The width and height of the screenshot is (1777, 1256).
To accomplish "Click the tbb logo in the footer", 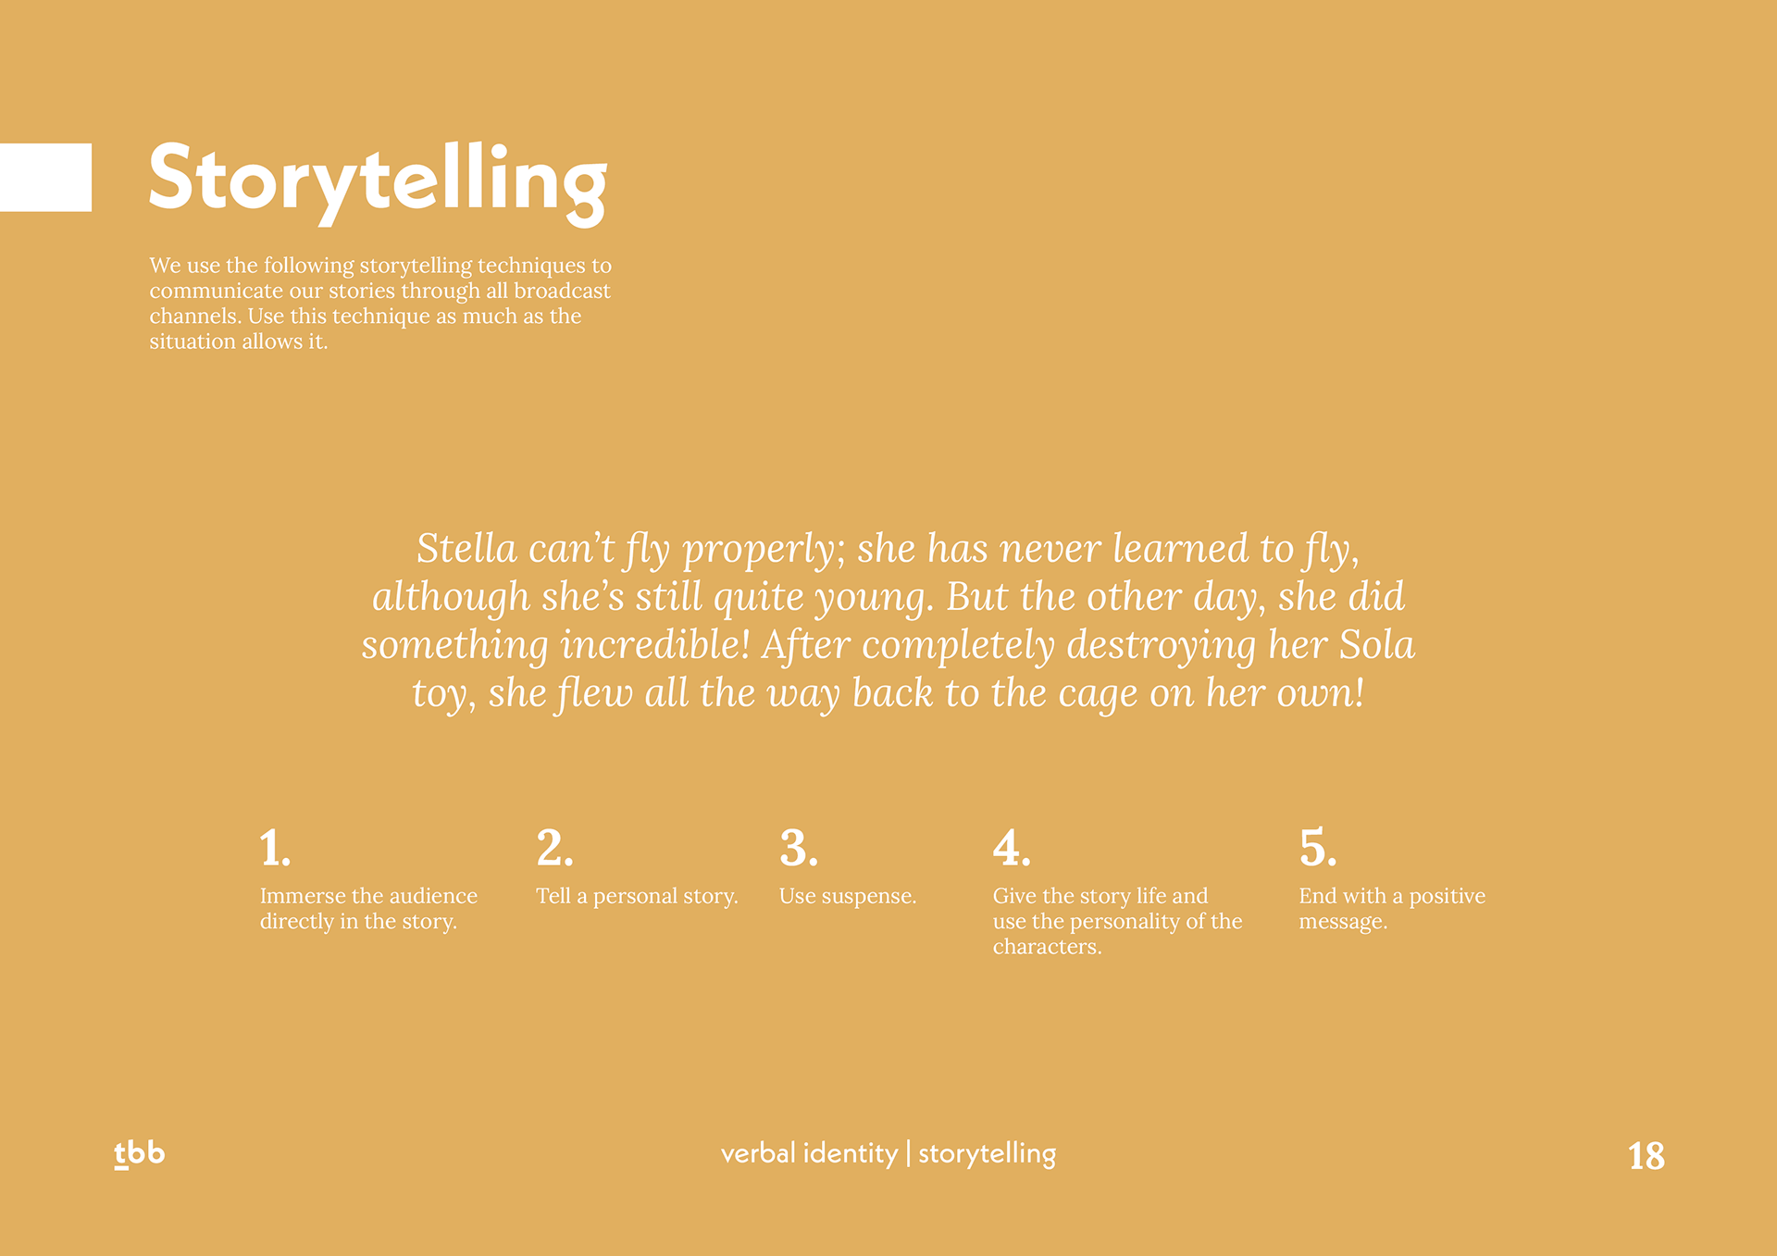I will (139, 1154).
